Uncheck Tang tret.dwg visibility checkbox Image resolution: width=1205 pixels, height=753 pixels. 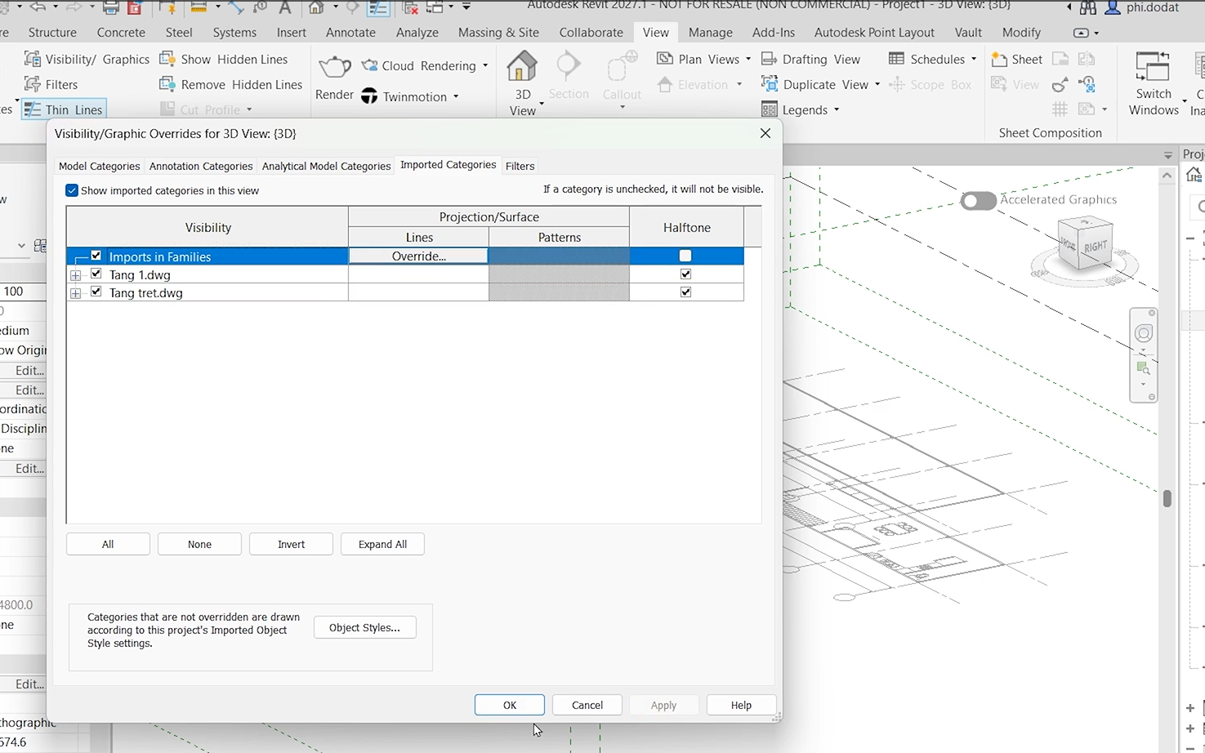pos(96,292)
